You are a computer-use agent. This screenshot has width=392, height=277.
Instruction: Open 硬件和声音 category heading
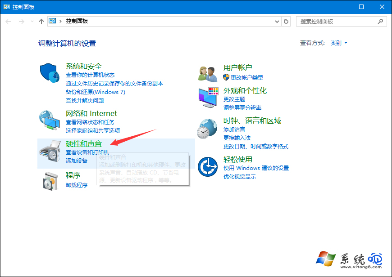tap(84, 144)
